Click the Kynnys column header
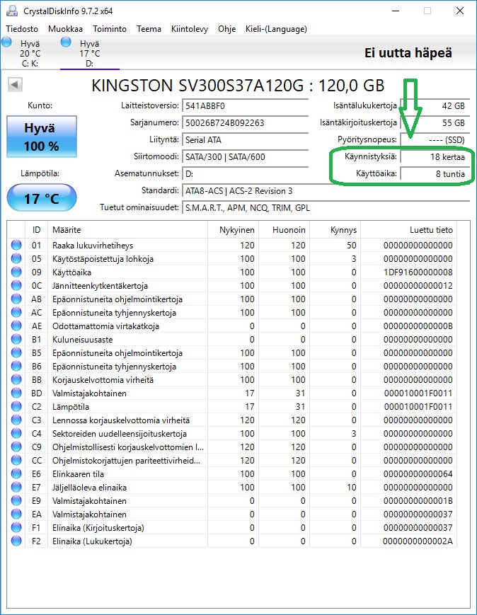 335,230
